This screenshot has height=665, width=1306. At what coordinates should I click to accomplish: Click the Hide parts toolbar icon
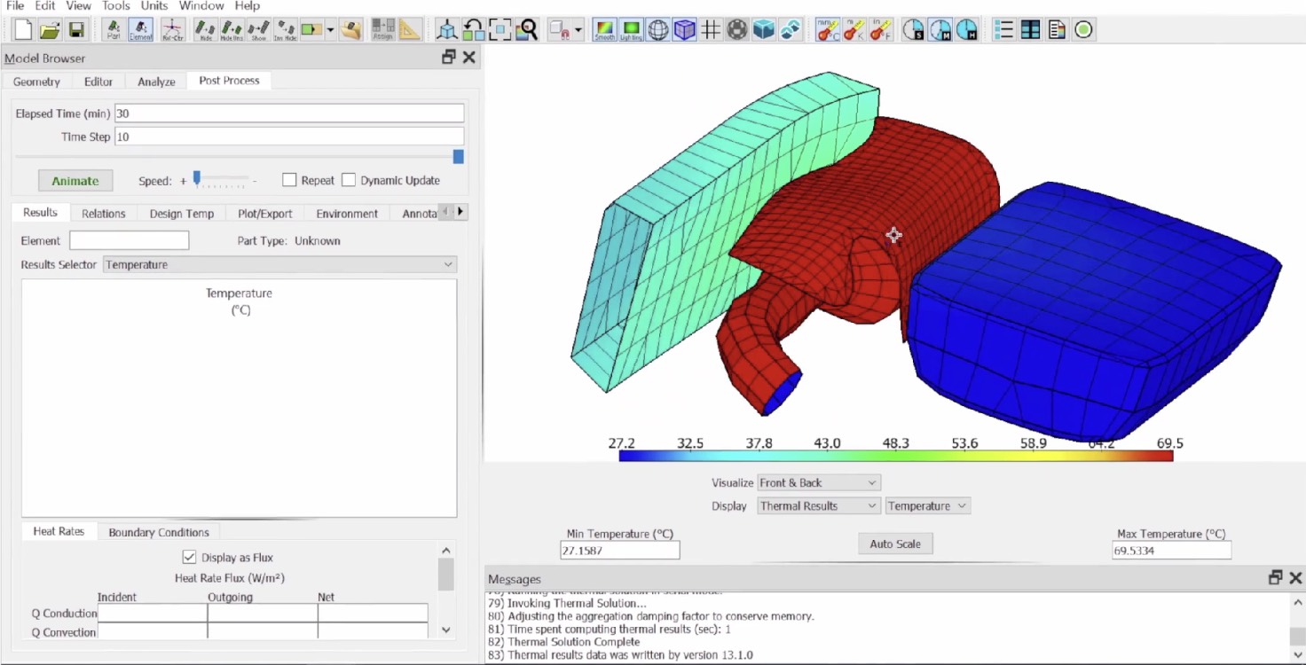click(205, 30)
